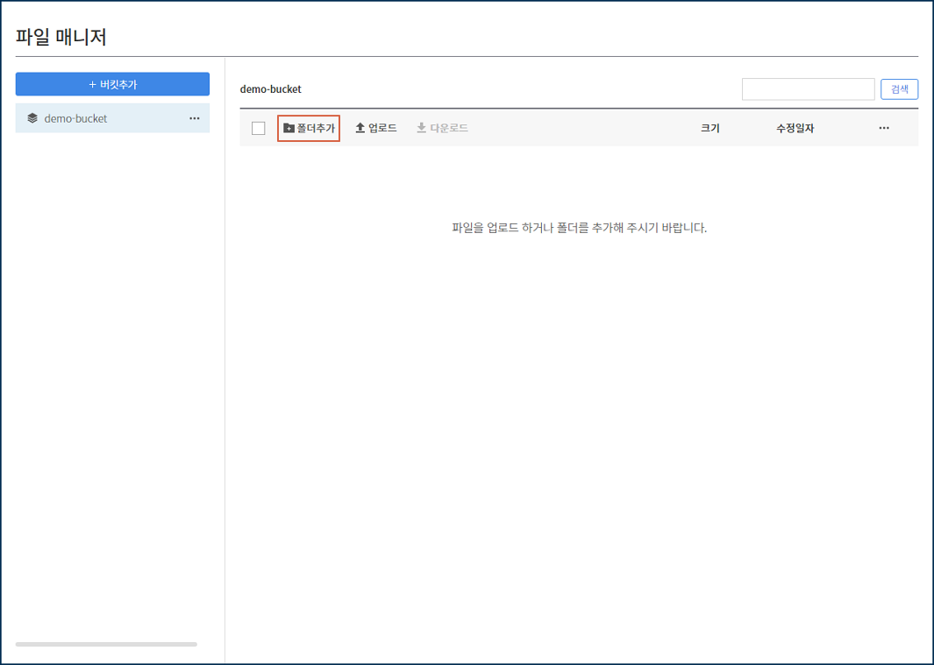Click the upload arrow icon
This screenshot has width=934, height=665.
[x=360, y=128]
